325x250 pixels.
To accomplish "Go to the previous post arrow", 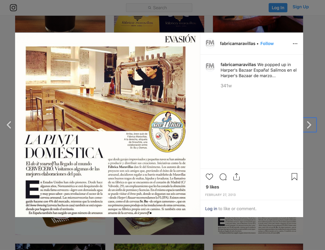I will 9,125.
